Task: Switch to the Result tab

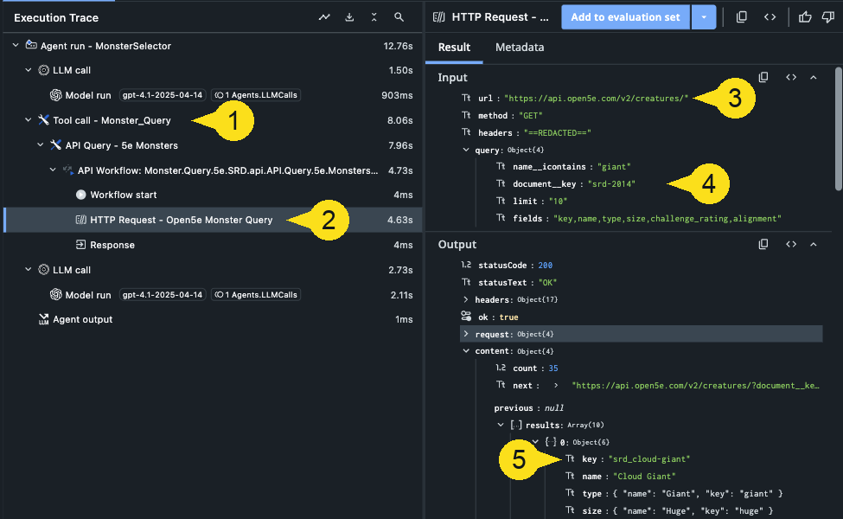Action: 454,48
